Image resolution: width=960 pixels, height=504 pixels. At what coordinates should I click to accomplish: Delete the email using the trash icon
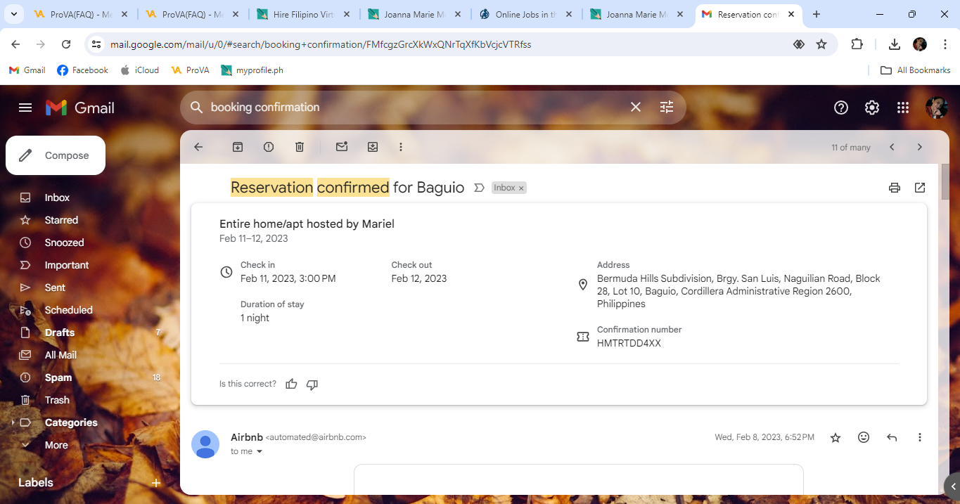click(x=300, y=147)
